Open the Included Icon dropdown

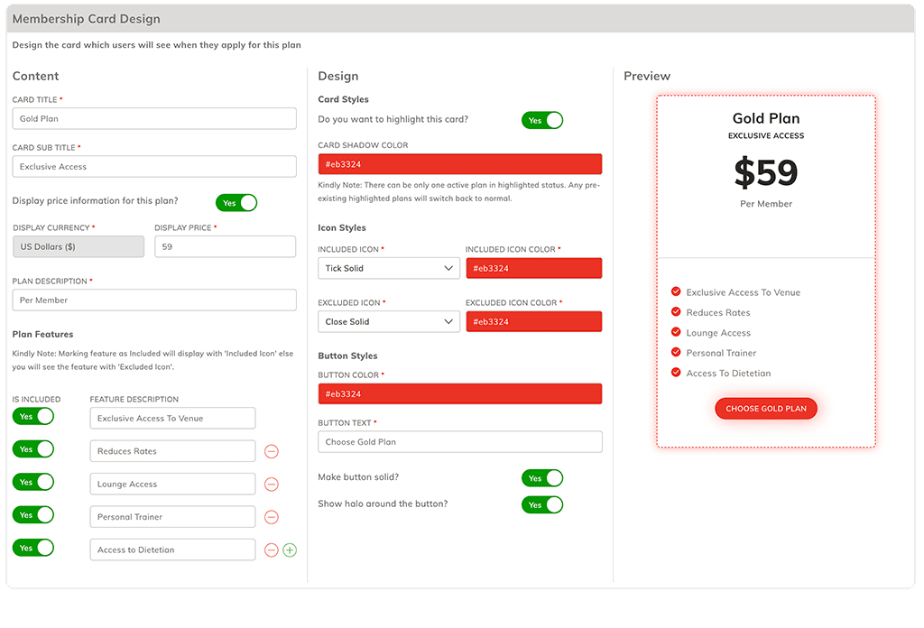click(x=389, y=268)
